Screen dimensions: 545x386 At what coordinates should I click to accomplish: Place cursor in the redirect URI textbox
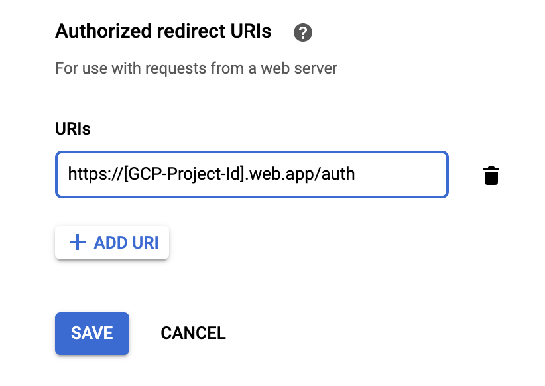[252, 174]
